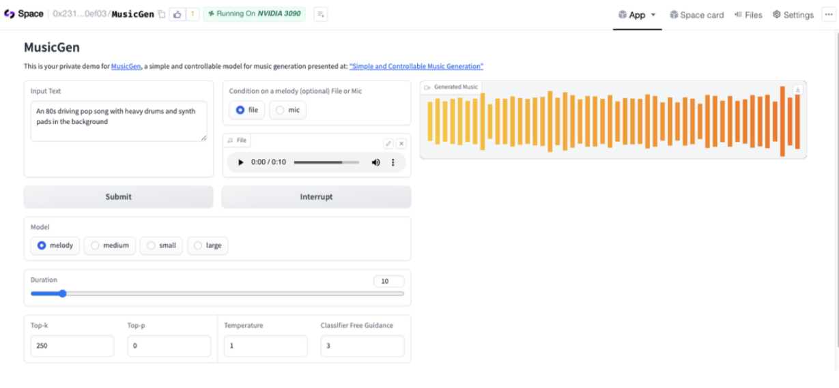Play the uploaded melody audio file

[240, 162]
